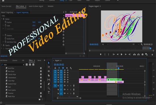Collapse the Motion effect properties
The height and width of the screenshot is (105, 156).
pos(2,19)
